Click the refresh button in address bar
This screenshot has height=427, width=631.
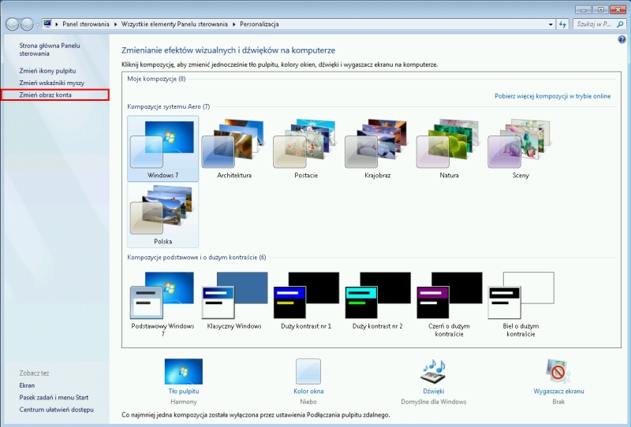pos(562,24)
